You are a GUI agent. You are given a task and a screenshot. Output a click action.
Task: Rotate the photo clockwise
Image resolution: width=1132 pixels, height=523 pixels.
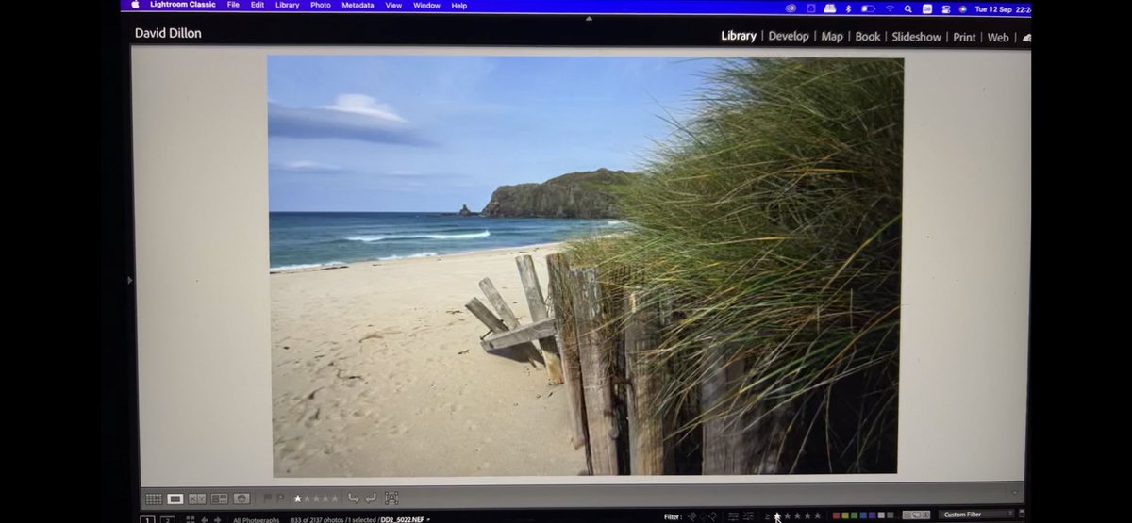pyautogui.click(x=371, y=498)
